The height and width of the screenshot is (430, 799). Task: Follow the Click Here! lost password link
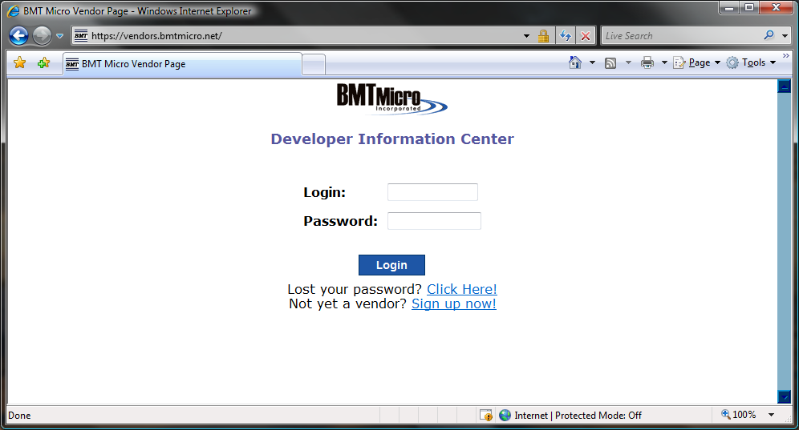click(x=461, y=289)
